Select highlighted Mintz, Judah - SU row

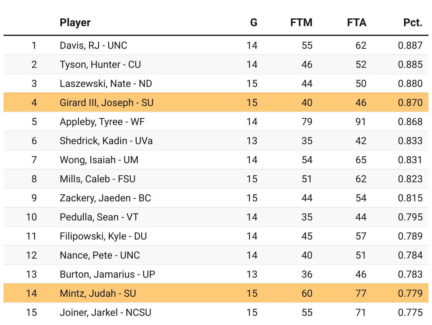[216, 293]
